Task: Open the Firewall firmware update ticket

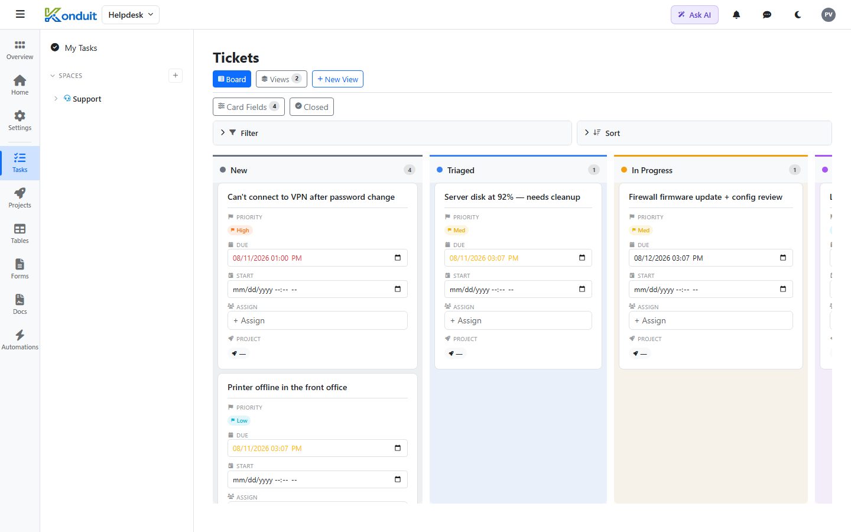Action: tap(706, 197)
